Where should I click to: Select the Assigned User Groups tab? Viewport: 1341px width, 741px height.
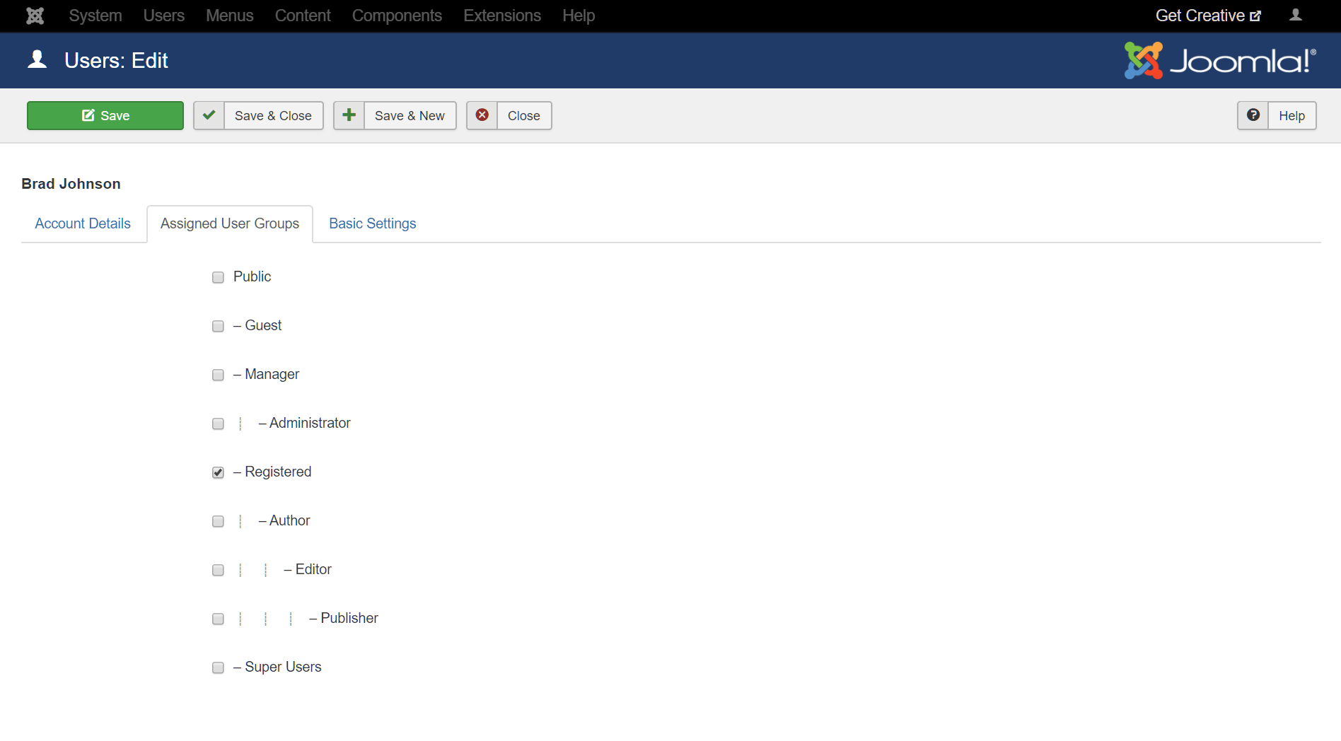point(230,223)
